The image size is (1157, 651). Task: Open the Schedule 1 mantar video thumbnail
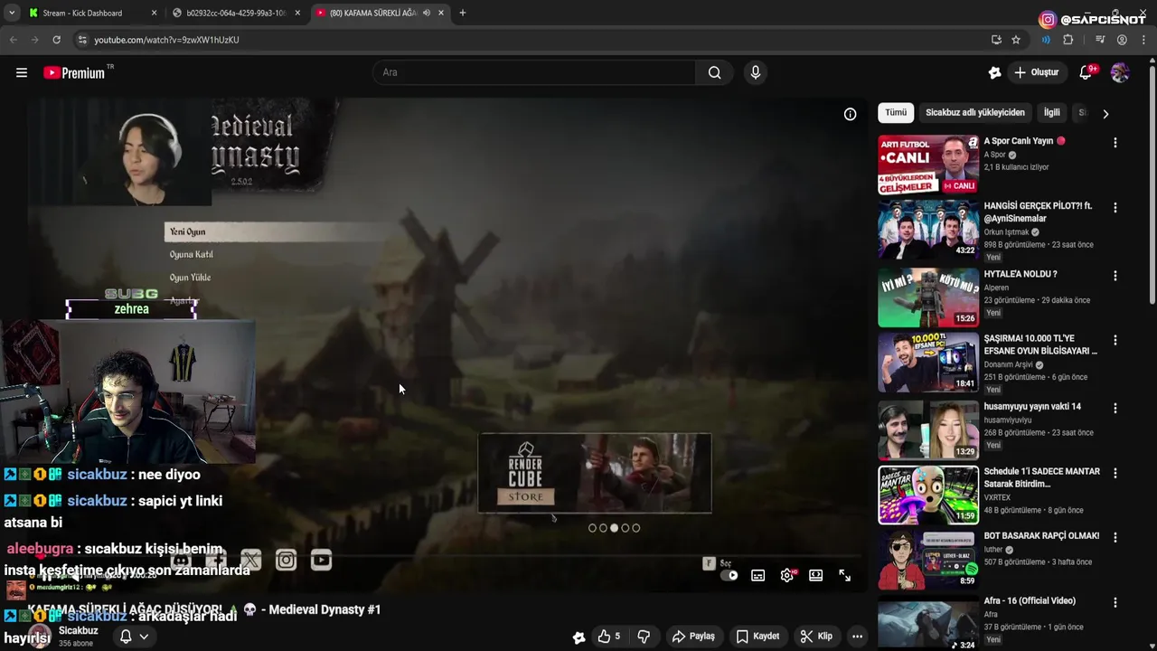(x=928, y=495)
